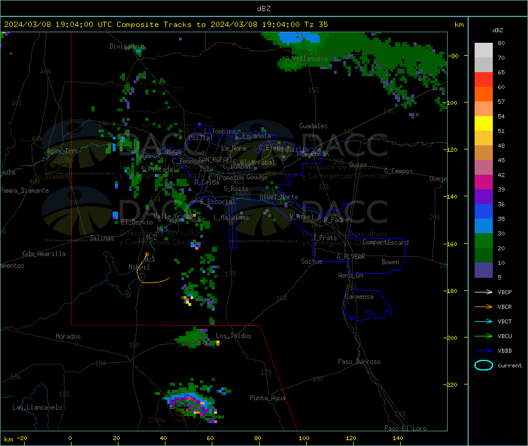Viewport: 528px width, 446px height.
Task: Click the green VBCU arrow in legend
Action: [483, 336]
